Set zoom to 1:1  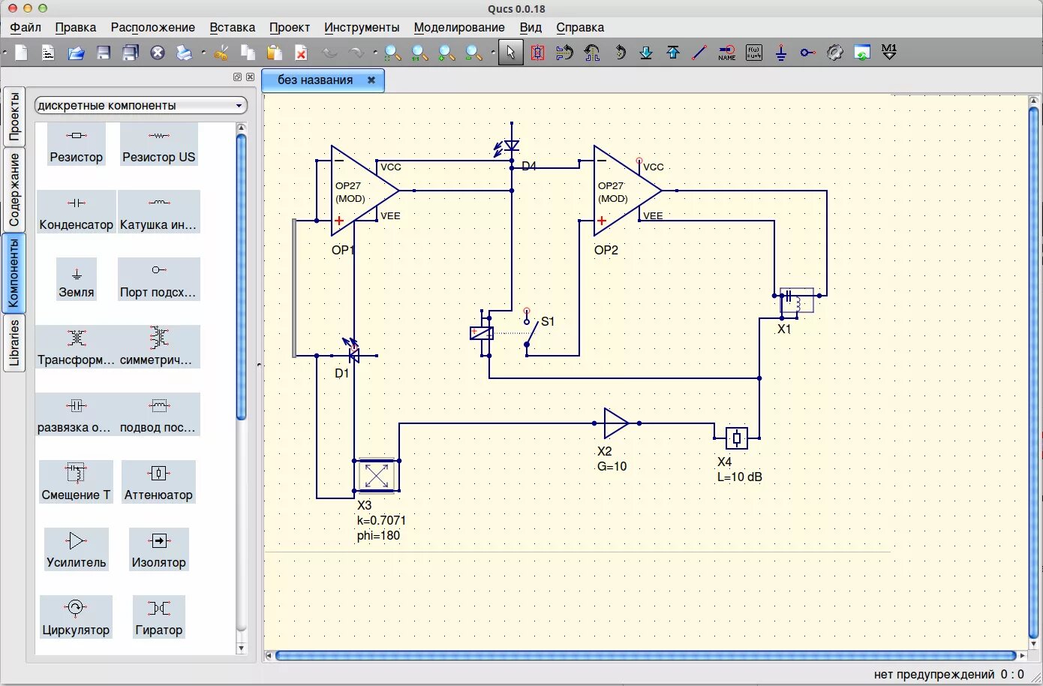tap(419, 53)
